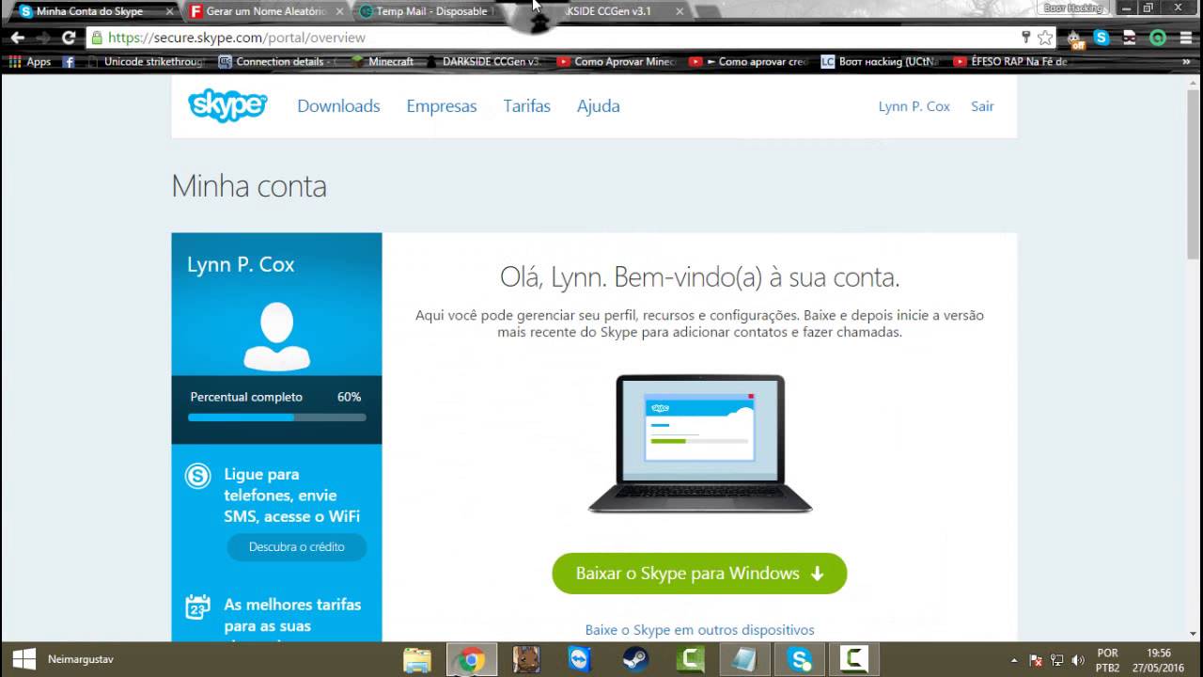This screenshot has height=677, width=1203.
Task: Click Sair to sign out
Action: pos(982,106)
